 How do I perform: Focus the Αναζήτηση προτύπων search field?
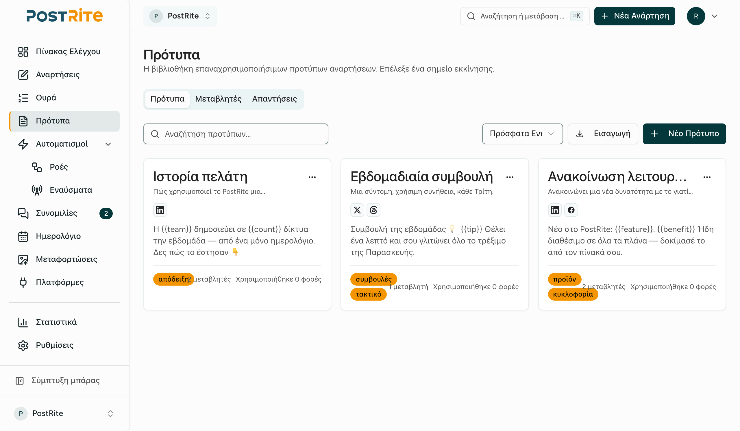tap(236, 134)
